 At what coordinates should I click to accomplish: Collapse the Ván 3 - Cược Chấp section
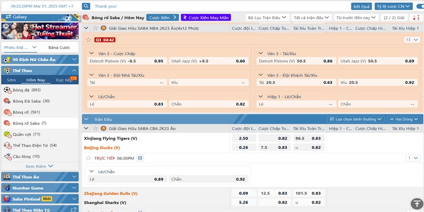click(x=87, y=54)
